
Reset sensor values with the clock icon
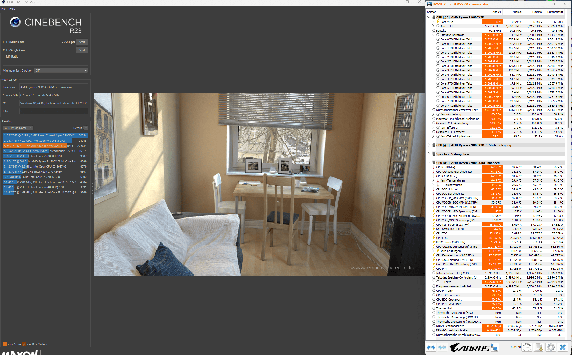point(527,347)
